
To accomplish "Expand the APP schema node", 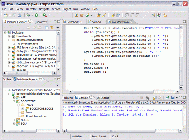I will (14, 97).
